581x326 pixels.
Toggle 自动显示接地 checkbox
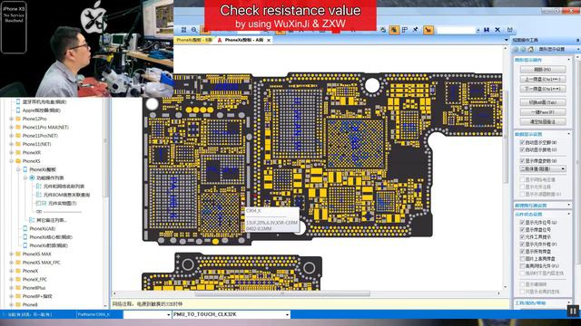pos(523,149)
